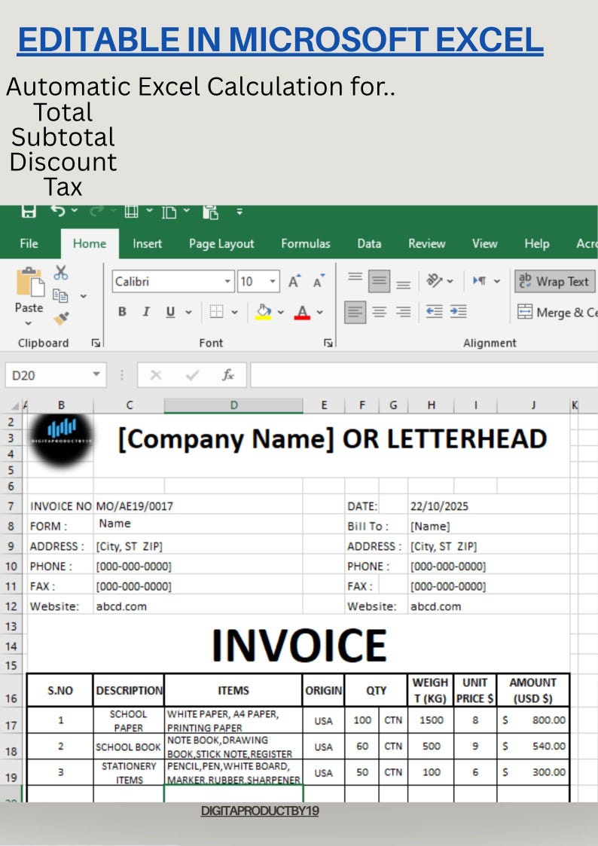The height and width of the screenshot is (846, 598).
Task: Click the Merge & Center button
Action: coord(557,313)
